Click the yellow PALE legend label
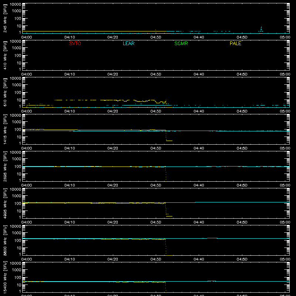 point(235,43)
